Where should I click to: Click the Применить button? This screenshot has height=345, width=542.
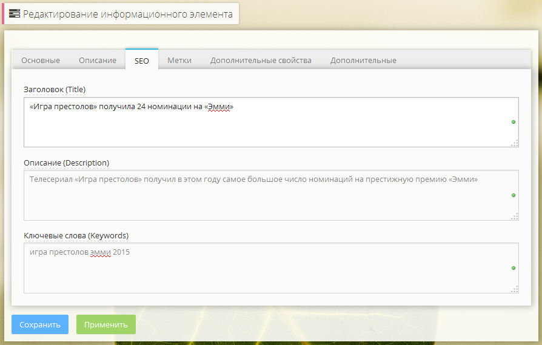click(x=105, y=324)
